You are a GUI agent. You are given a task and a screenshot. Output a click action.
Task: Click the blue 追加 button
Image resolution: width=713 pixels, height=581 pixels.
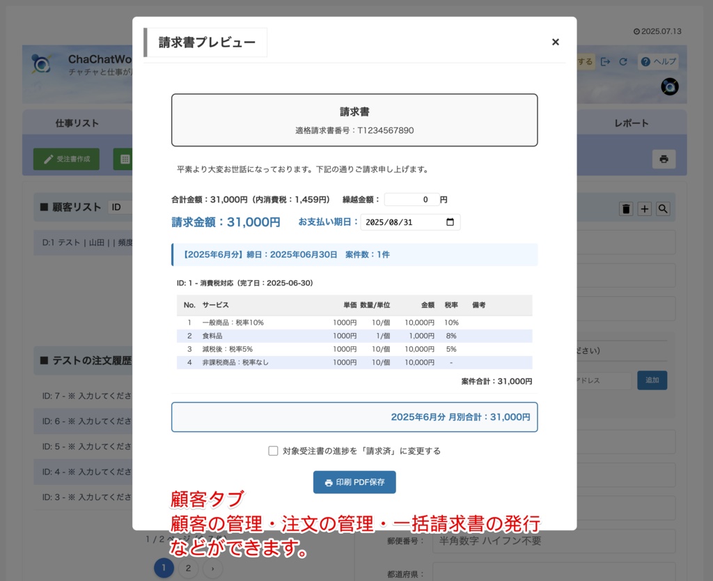tap(652, 380)
